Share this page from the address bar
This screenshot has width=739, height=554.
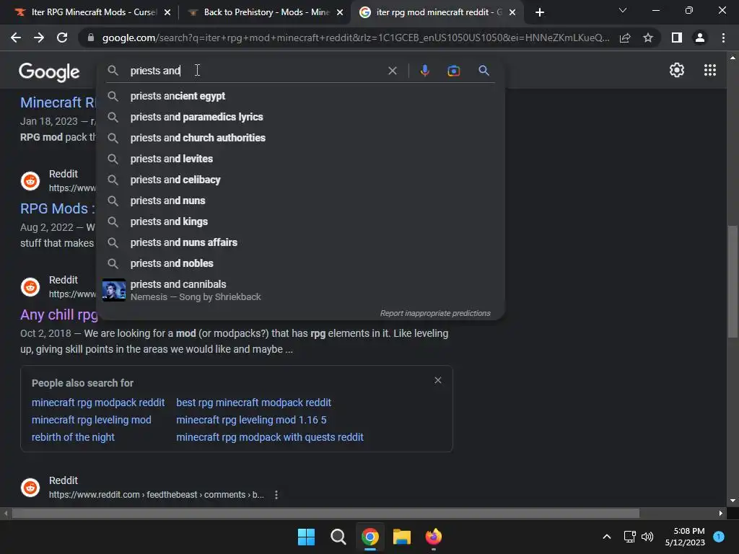[x=625, y=38]
